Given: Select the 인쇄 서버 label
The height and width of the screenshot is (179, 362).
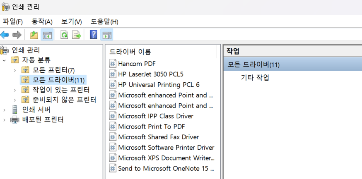Looking at the screenshot, I should tap(36, 110).
